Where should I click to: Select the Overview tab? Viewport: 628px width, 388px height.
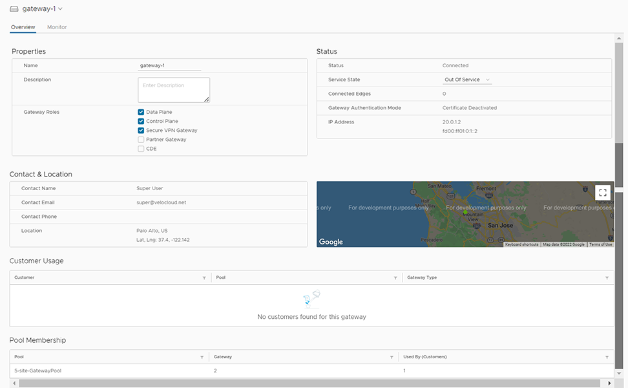pos(23,27)
